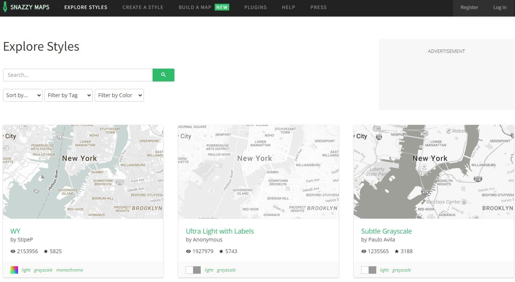Click eye icon on Ultra Light with Labels card
515x282 pixels.
189,251
